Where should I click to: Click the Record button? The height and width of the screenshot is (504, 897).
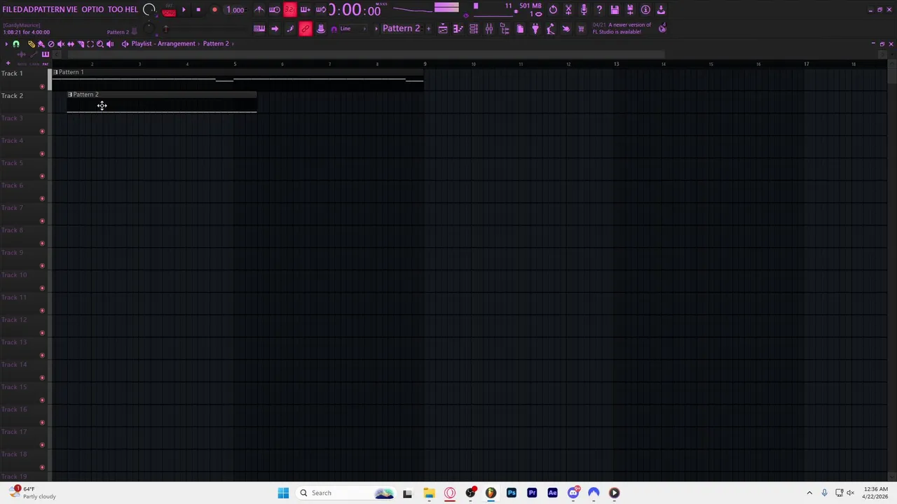coord(214,10)
